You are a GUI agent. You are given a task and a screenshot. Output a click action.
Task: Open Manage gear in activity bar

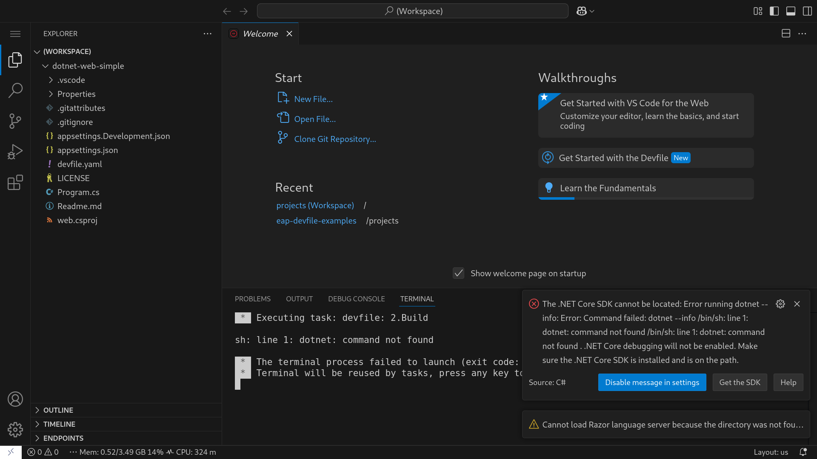[x=15, y=430]
